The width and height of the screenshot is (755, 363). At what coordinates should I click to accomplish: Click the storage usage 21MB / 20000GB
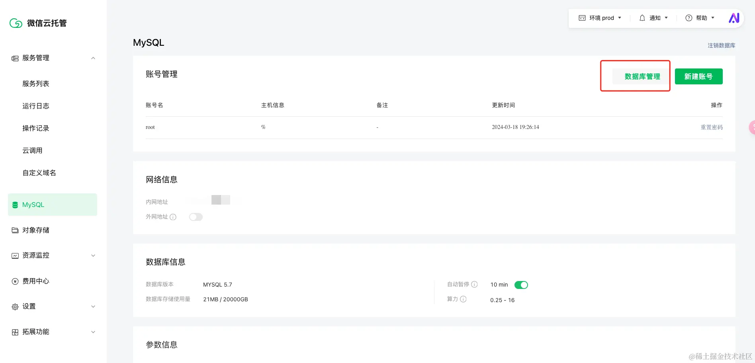click(225, 299)
